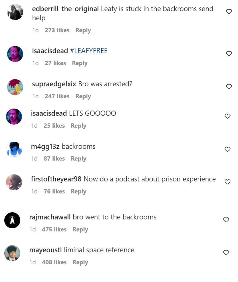Tap heart on 'liminal space reference' comment
Viewport: 238px width, 282px height.
click(x=226, y=253)
